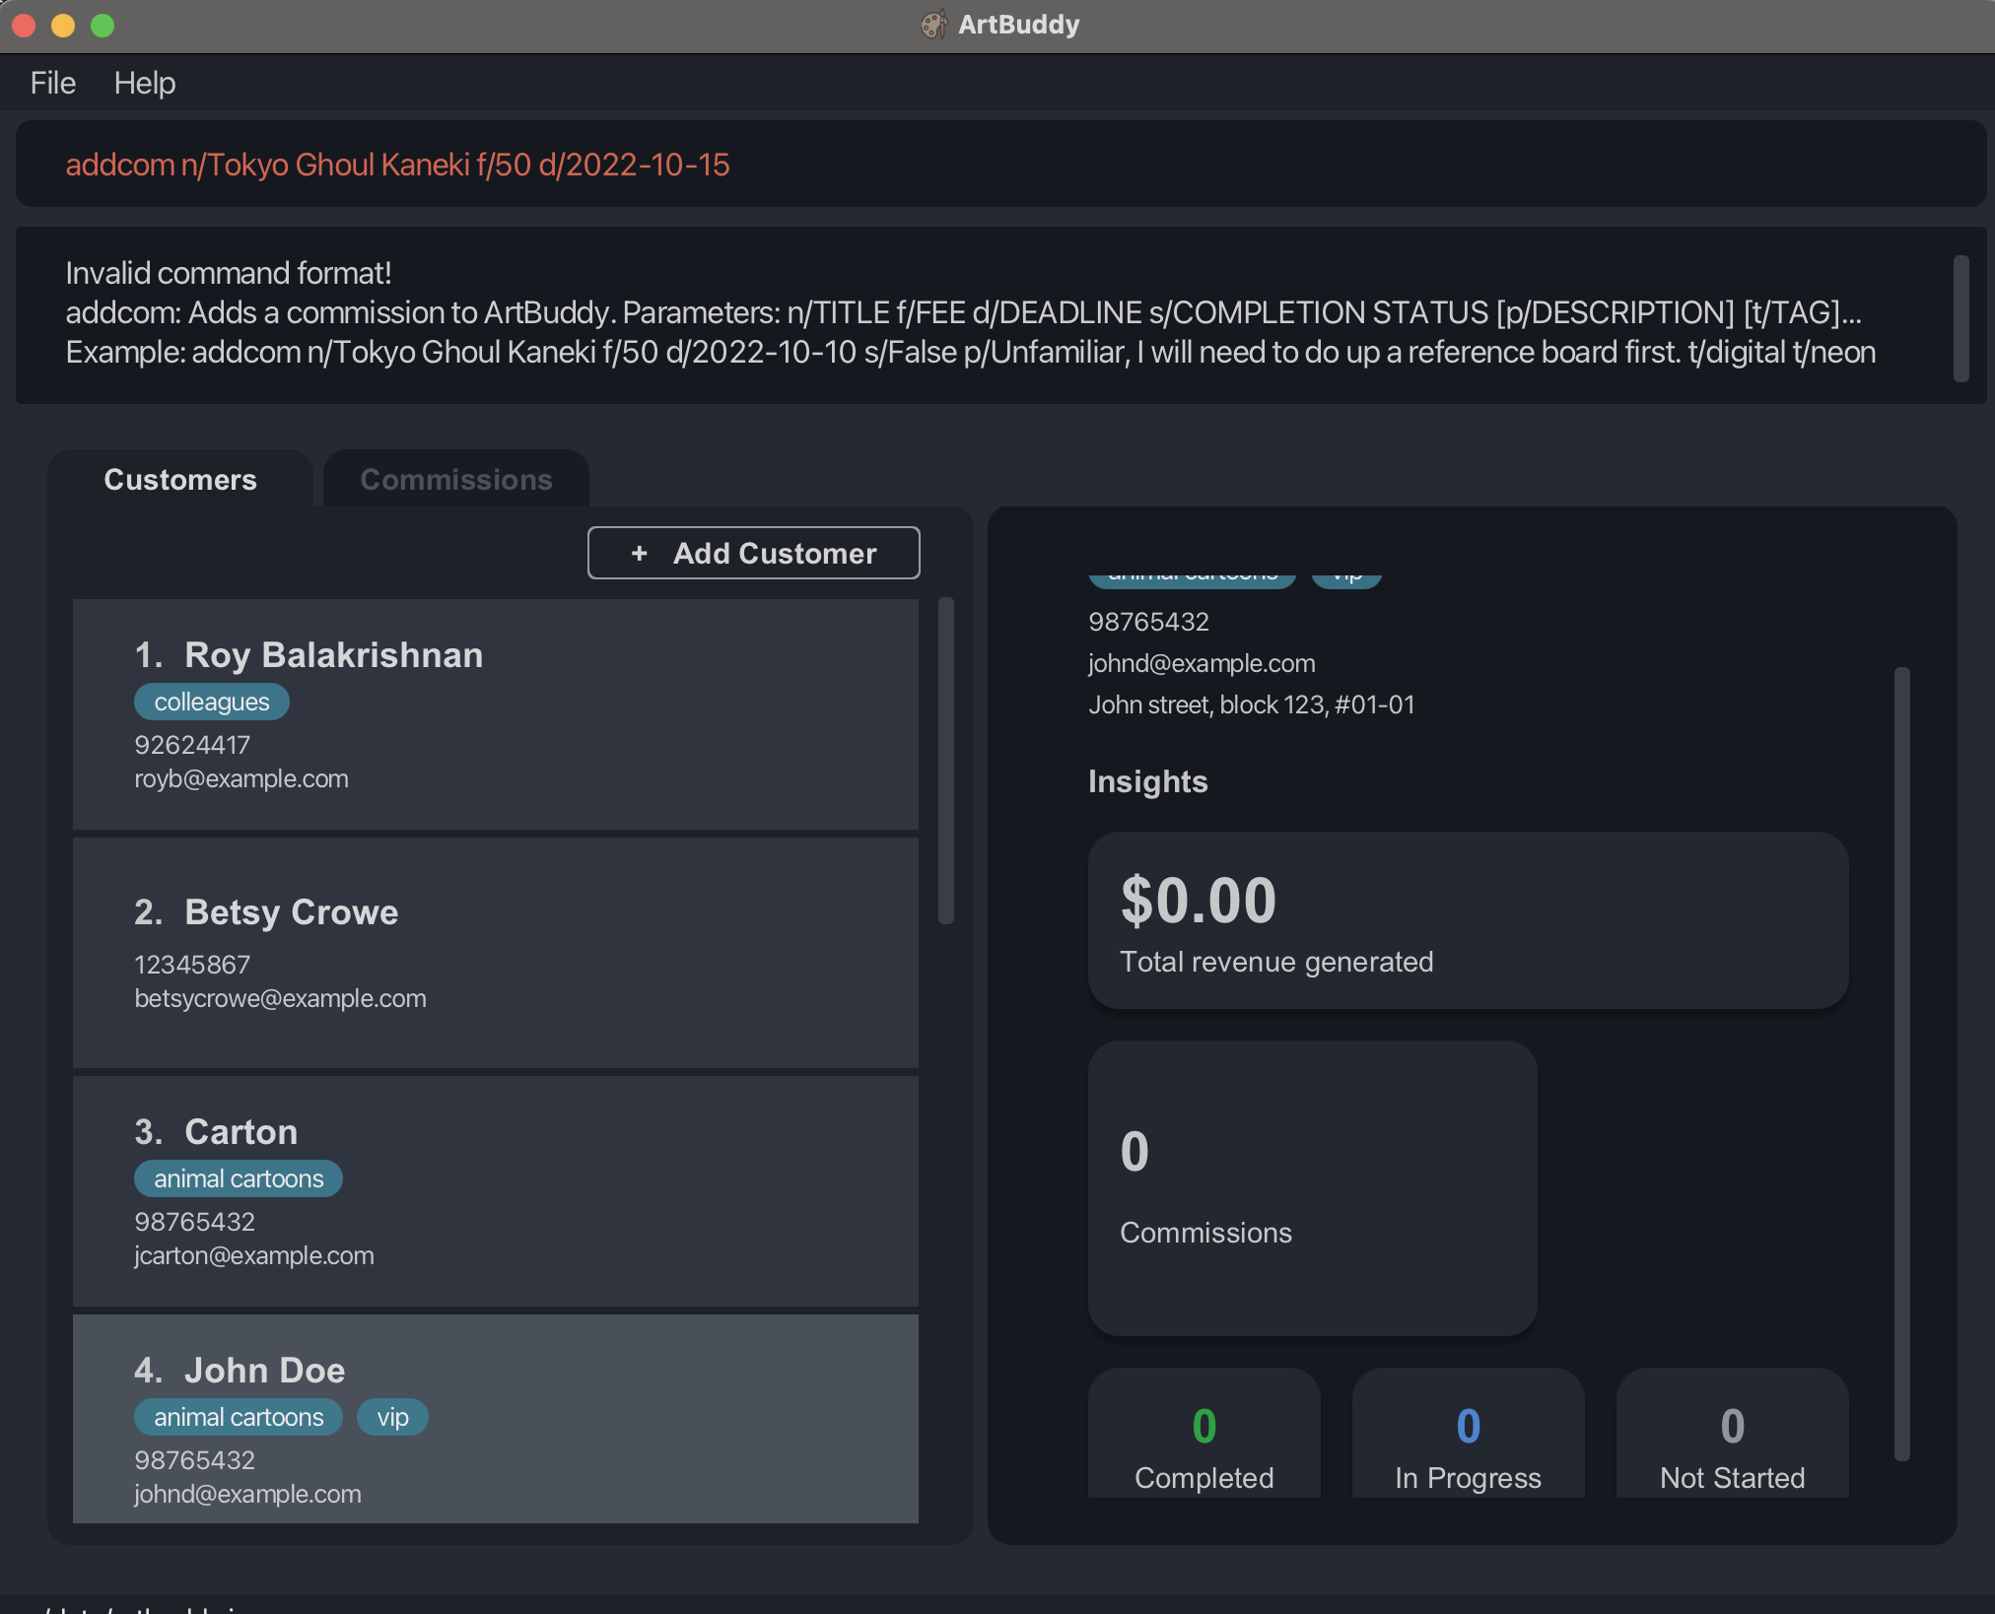Click the ArtBuddy palette icon in the title bar

[x=933, y=24]
